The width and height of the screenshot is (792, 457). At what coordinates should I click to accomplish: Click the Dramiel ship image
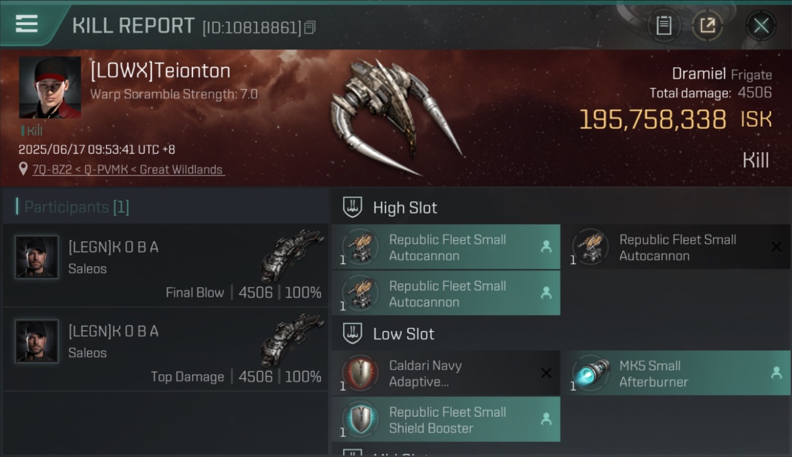click(x=396, y=116)
